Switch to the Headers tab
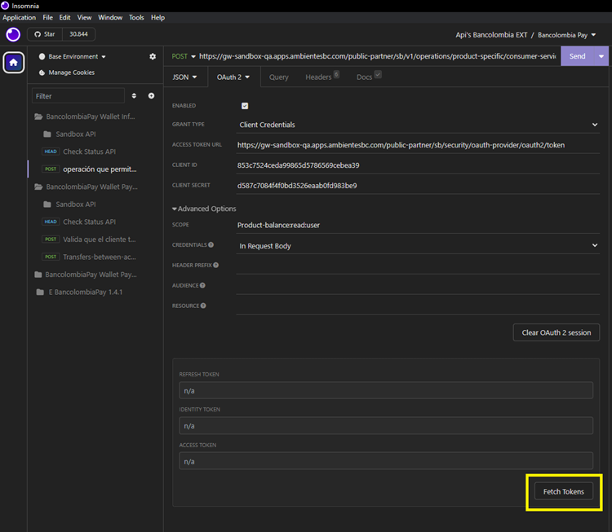This screenshot has height=532, width=612. point(322,77)
